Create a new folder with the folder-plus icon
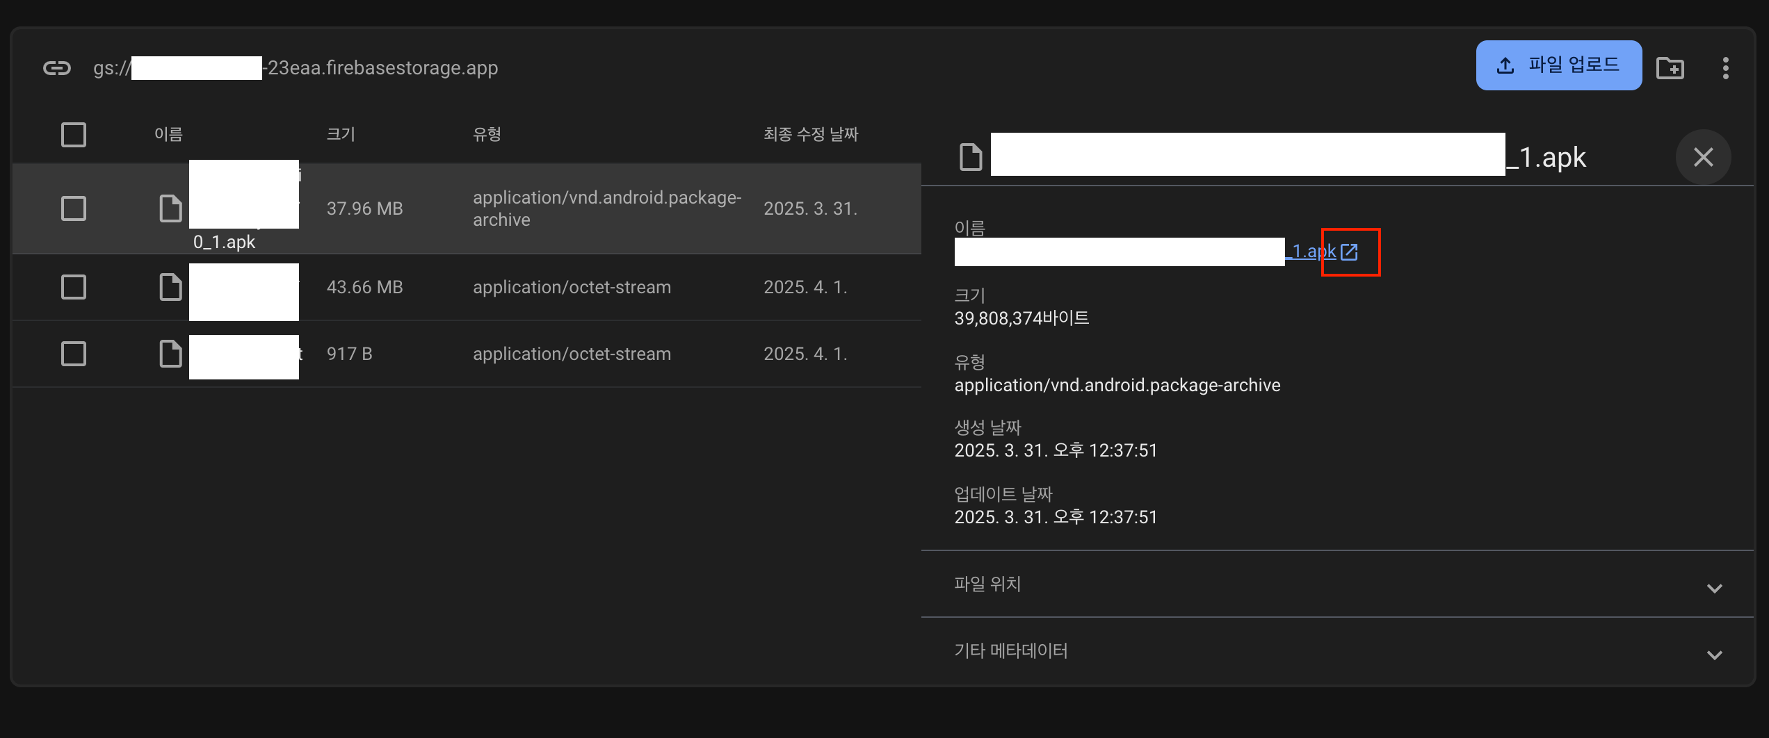Screen dimensions: 1769x738 [x=1670, y=68]
